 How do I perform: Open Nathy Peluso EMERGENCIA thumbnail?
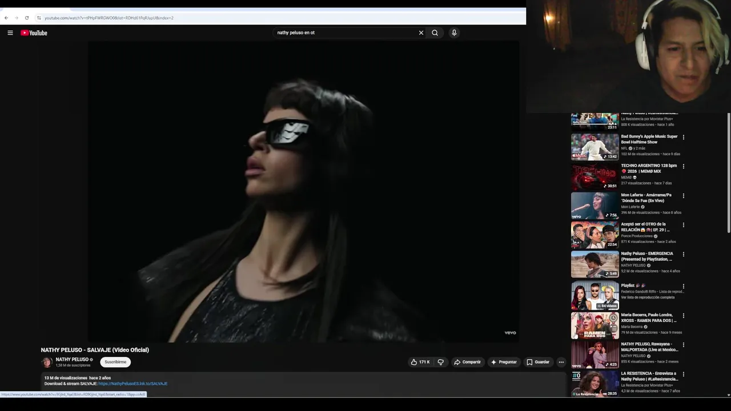tap(595, 264)
